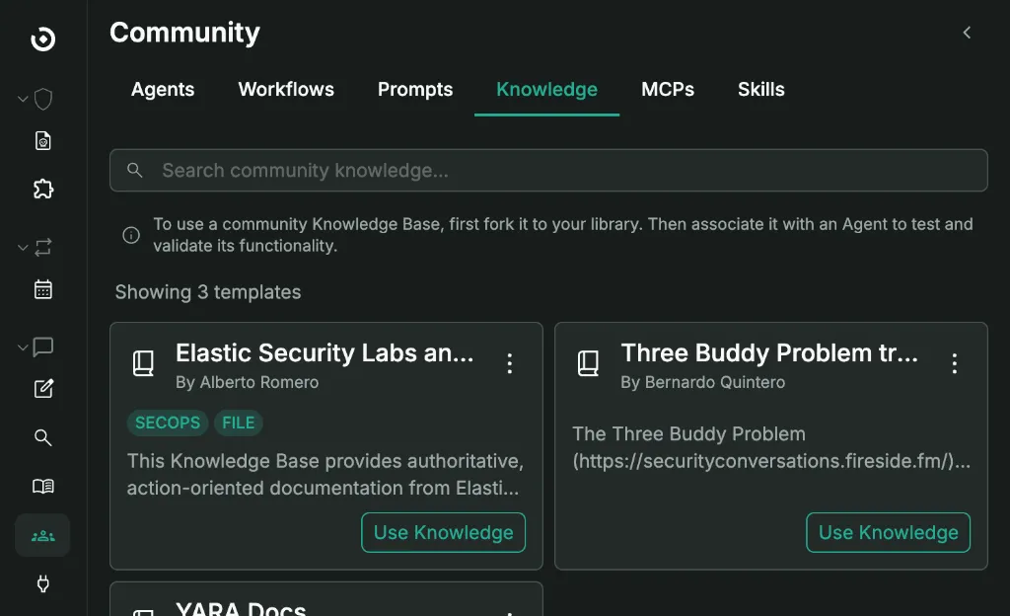Open the chat bubble icon in sidebar
Viewport: 1010px width, 616px height.
click(x=43, y=346)
